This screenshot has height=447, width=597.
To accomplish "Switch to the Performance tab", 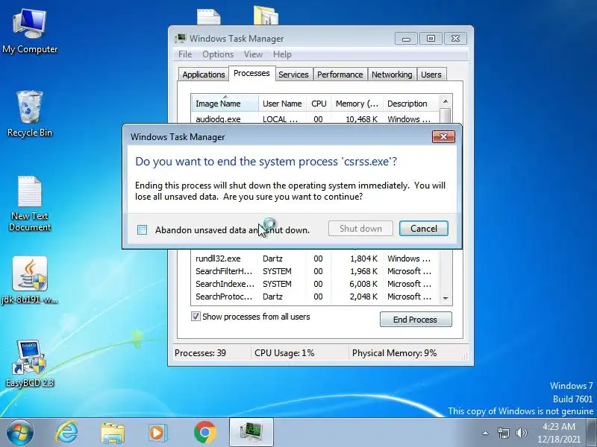I will click(x=340, y=74).
